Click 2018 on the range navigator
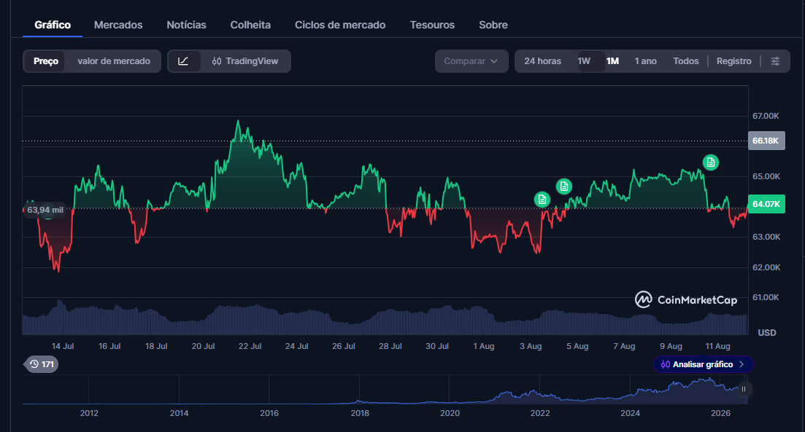The image size is (805, 432). 359,413
